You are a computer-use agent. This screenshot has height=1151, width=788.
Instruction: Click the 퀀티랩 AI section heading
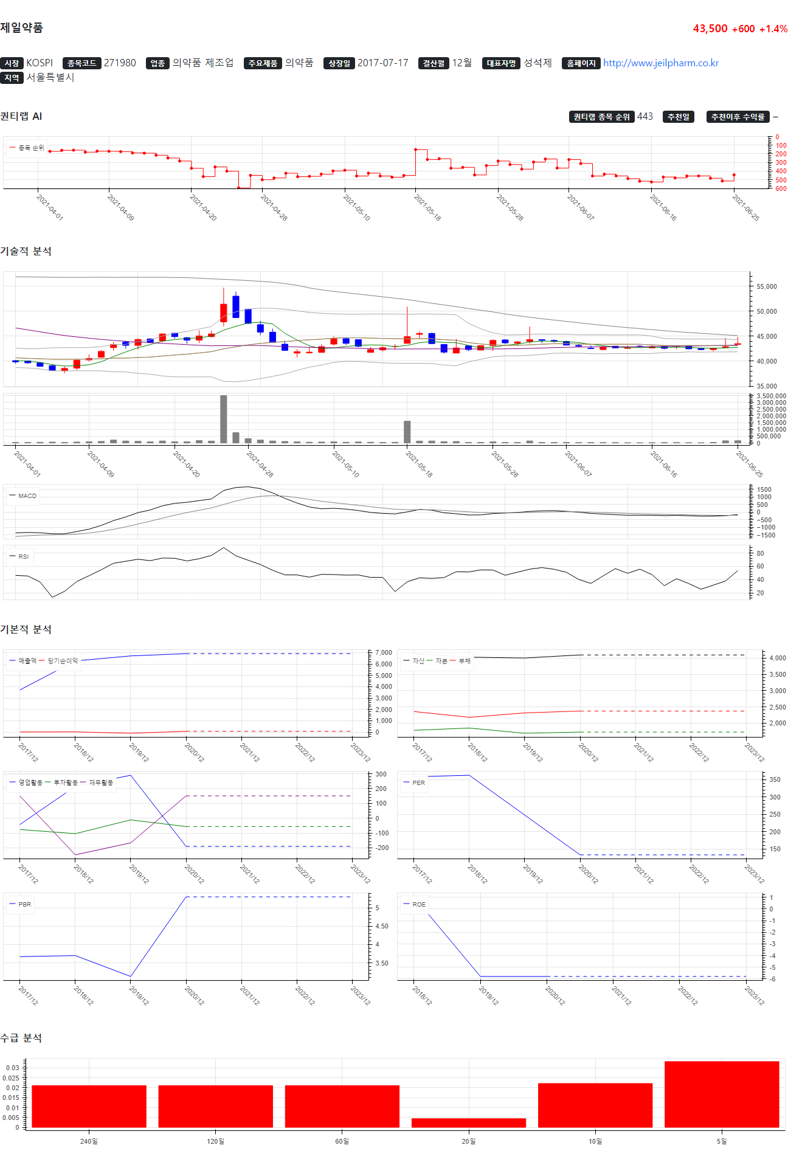[x=21, y=117]
